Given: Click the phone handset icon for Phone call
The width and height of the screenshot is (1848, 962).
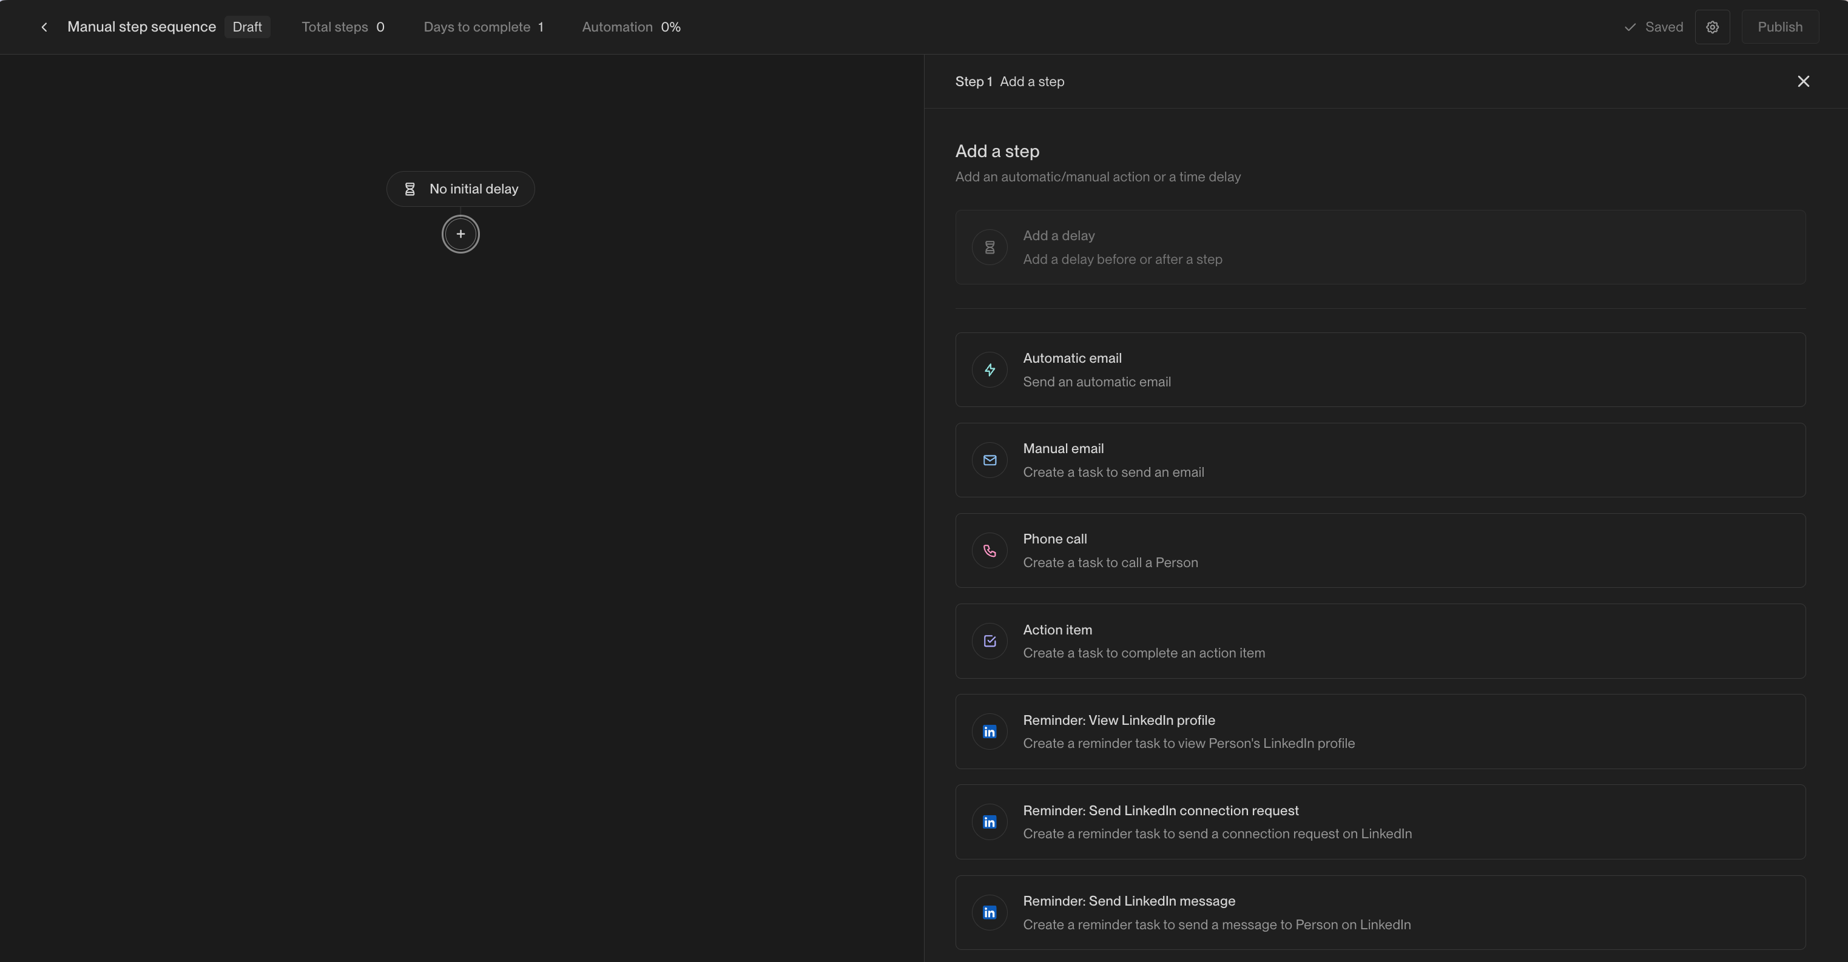Looking at the screenshot, I should click(x=990, y=551).
